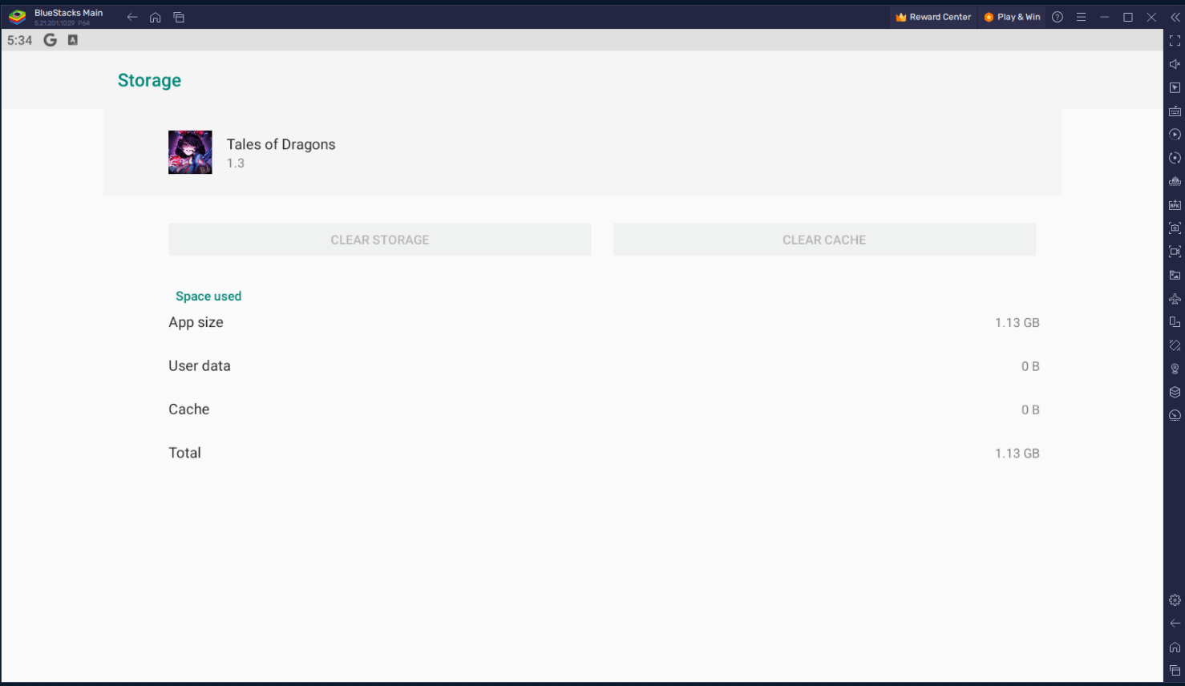Click the BlueStacks logo in title bar
The width and height of the screenshot is (1185, 686).
pyautogui.click(x=17, y=17)
